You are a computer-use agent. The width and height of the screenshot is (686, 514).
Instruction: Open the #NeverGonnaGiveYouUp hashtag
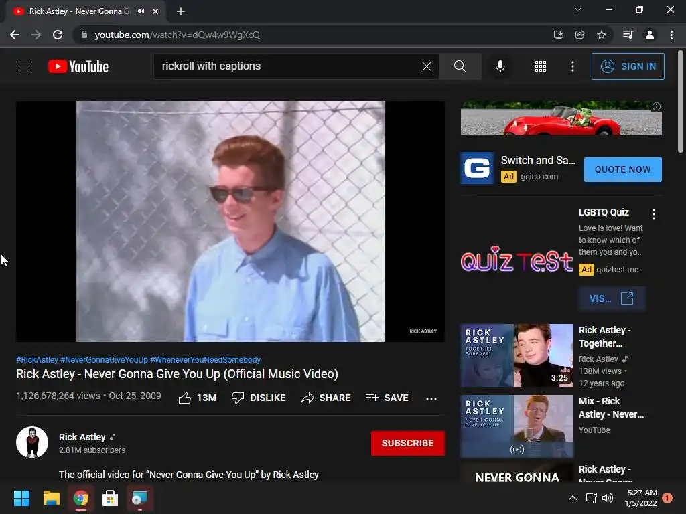click(x=104, y=359)
